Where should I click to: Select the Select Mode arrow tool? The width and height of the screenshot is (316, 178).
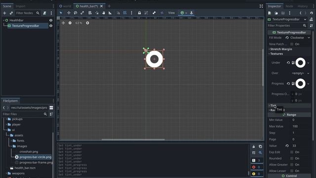(61, 13)
